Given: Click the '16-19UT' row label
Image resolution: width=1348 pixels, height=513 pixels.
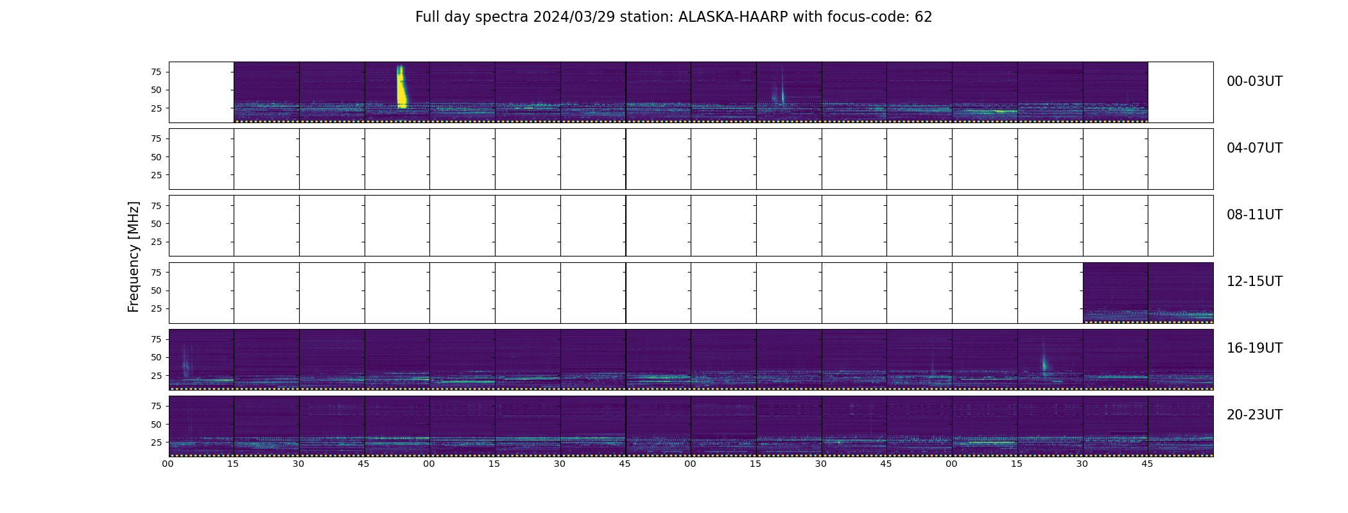Looking at the screenshot, I should [1254, 348].
